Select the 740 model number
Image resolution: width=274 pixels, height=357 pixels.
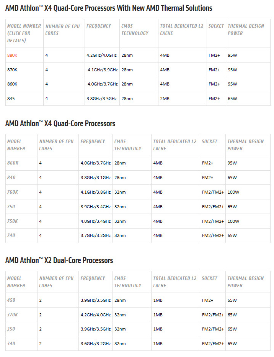(x=11, y=235)
